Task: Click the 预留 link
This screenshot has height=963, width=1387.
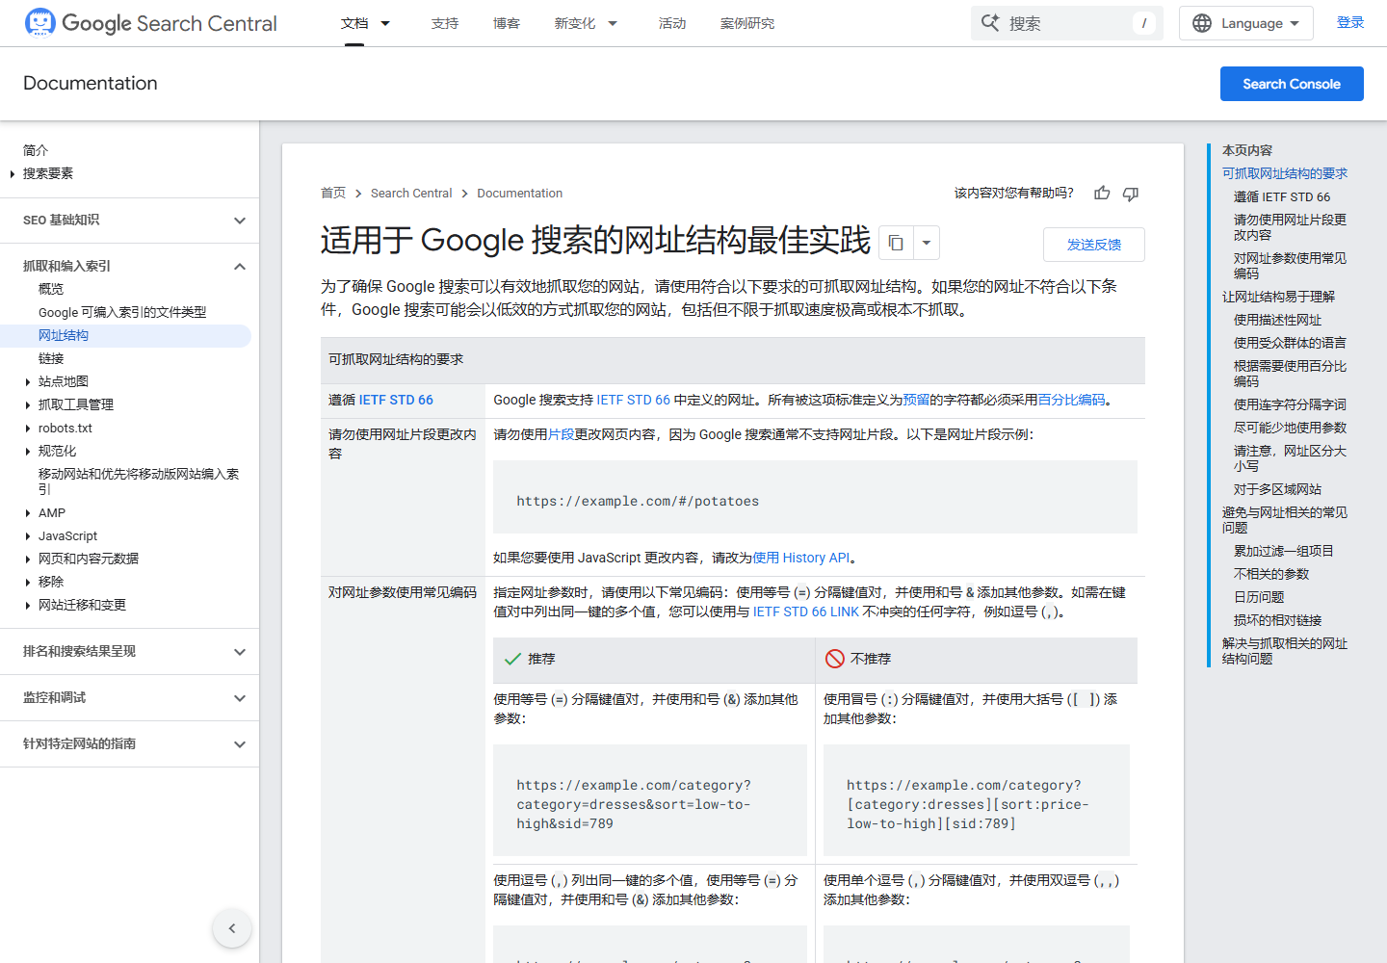Action: point(916,400)
